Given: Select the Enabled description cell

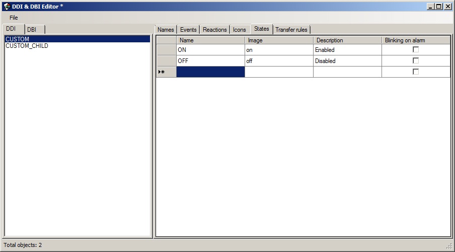Looking at the screenshot, I should click(348, 50).
